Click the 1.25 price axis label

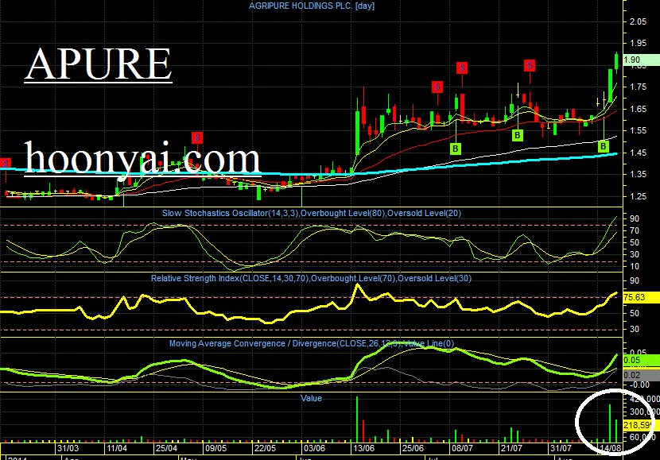(638, 196)
